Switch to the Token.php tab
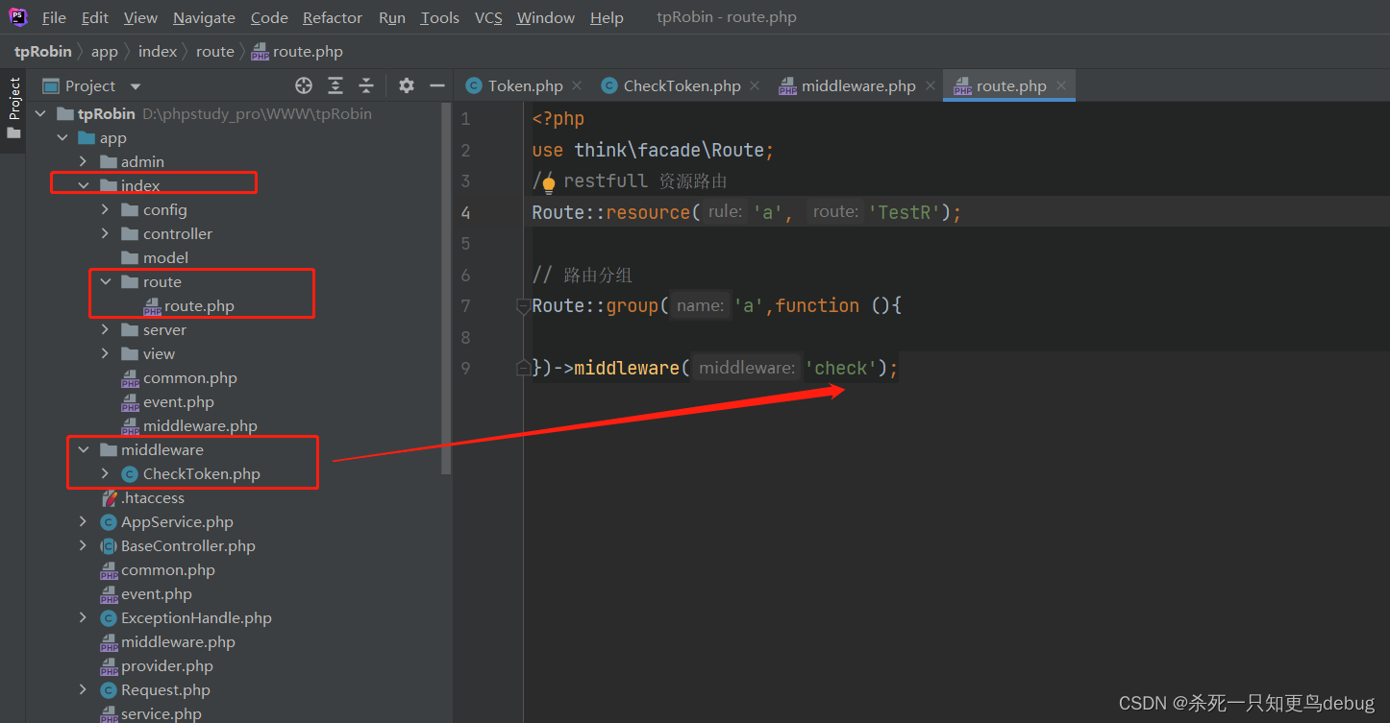Viewport: 1390px width, 723px height. point(522,84)
